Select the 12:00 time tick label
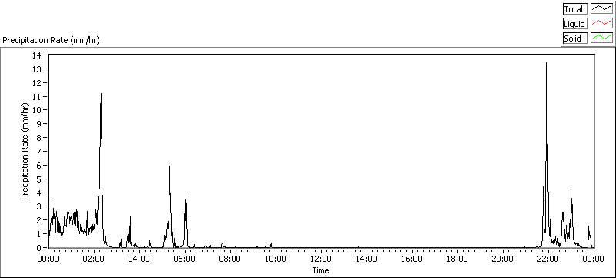 (321, 260)
